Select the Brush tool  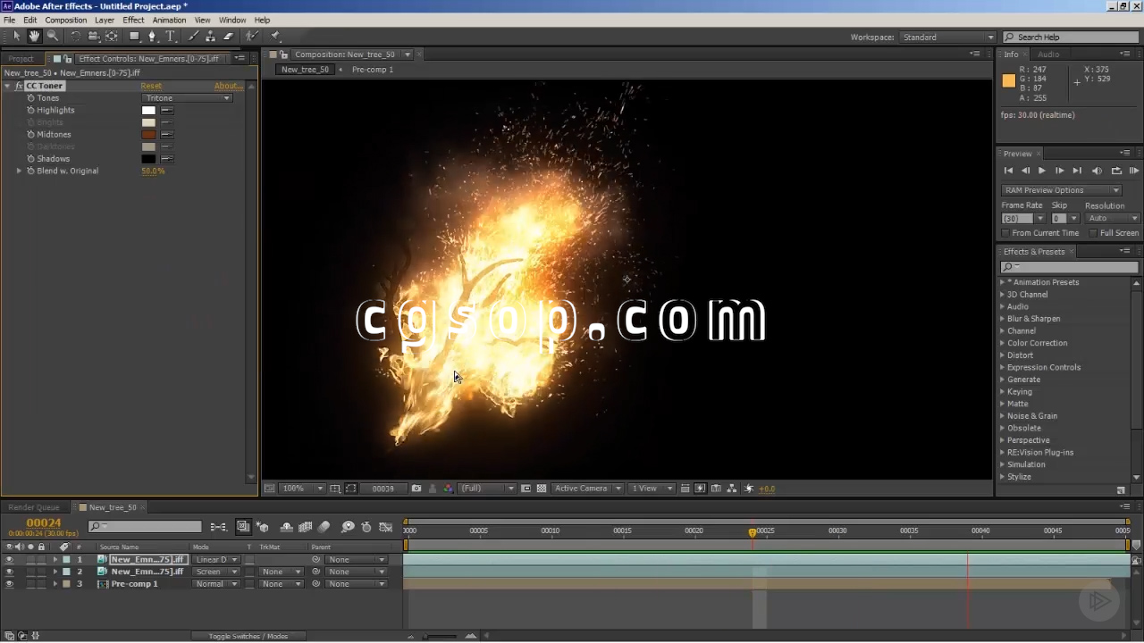click(193, 37)
